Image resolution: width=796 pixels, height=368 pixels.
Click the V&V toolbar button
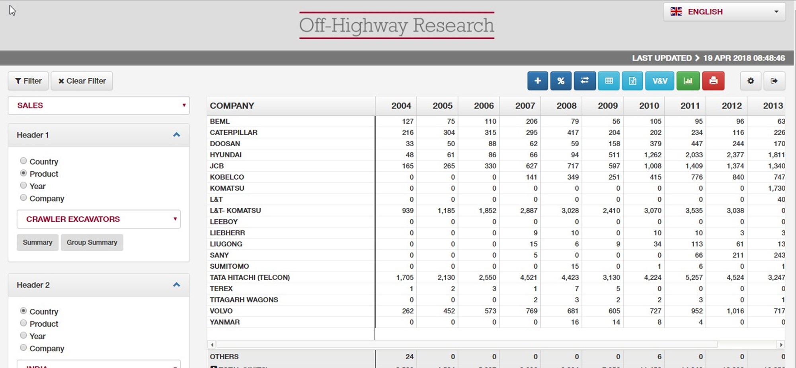click(x=660, y=81)
